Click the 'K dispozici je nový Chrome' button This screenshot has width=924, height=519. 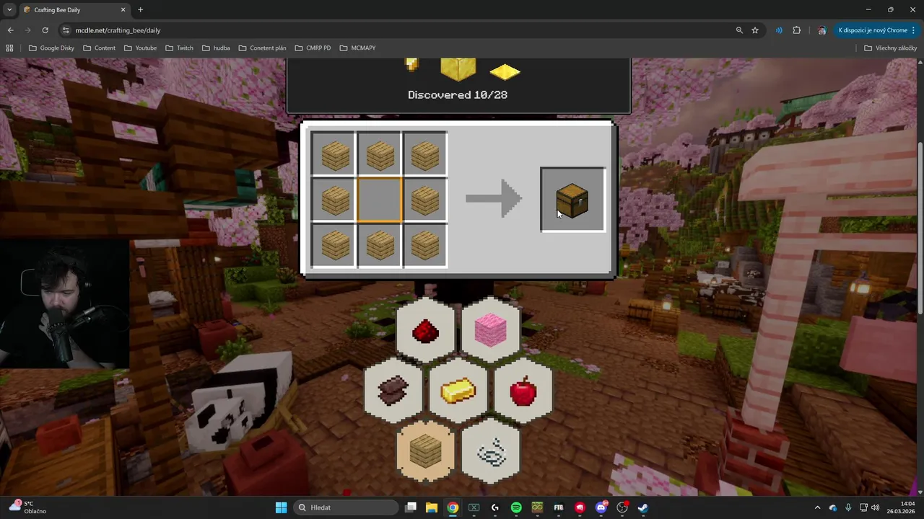(876, 30)
